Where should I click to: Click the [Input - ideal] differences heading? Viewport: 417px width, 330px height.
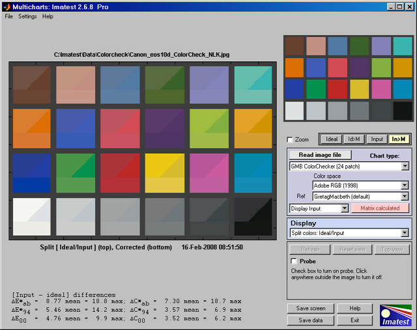point(64,295)
